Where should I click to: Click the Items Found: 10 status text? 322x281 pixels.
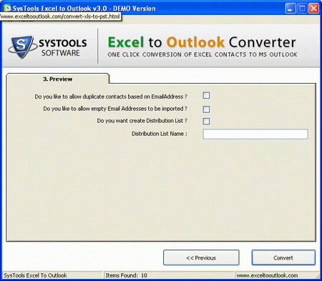(x=127, y=275)
